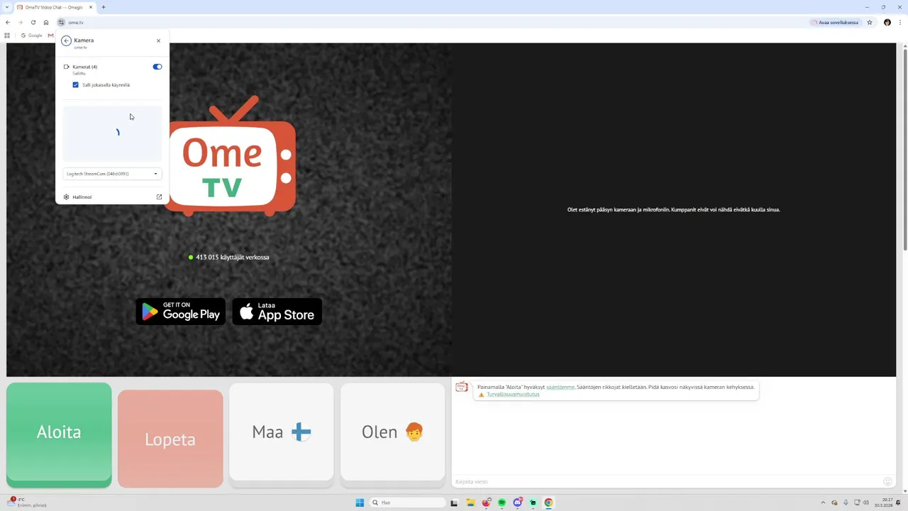Screen dimensions: 908x511
Task: Reload the current page
Action: point(33,22)
